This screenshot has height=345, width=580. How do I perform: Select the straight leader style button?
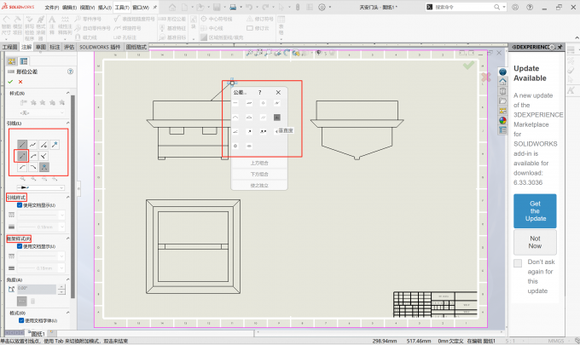[x=22, y=145]
